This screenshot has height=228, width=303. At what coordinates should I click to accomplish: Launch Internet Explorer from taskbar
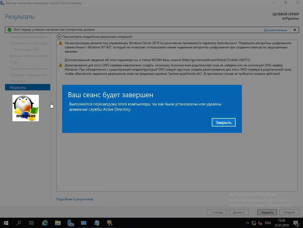[x=45, y=223]
